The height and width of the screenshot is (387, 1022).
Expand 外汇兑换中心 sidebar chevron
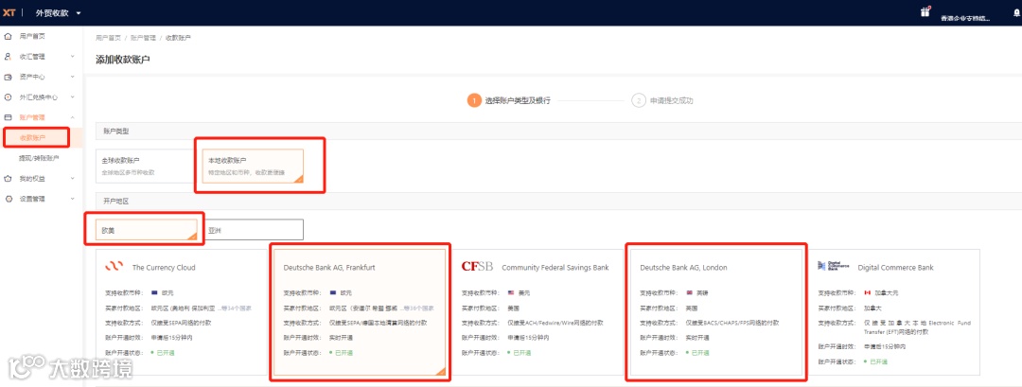(x=73, y=97)
